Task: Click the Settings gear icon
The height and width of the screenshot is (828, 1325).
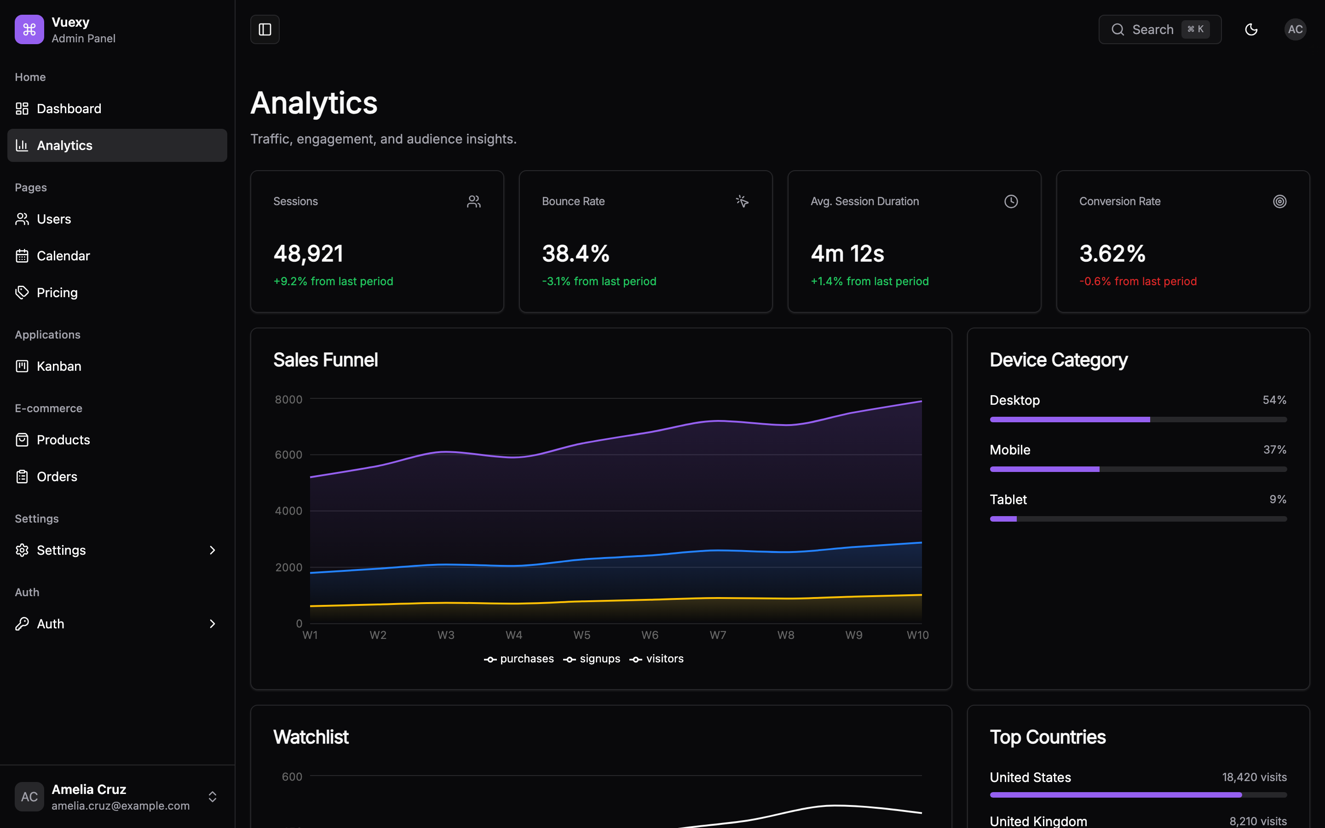Action: [x=22, y=550]
